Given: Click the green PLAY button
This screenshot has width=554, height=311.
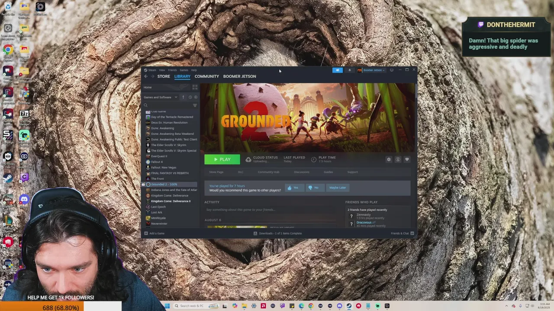Looking at the screenshot, I should coord(222,159).
